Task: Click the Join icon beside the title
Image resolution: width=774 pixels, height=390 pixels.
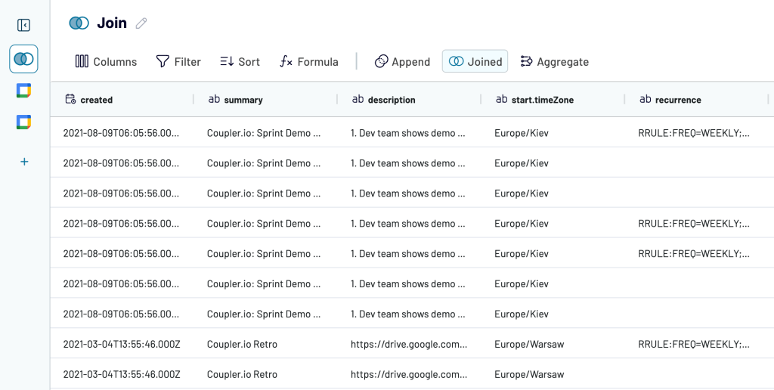Action: tap(79, 23)
